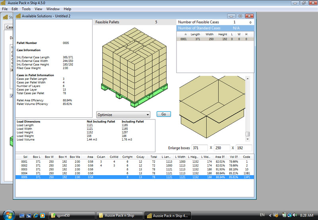The width and height of the screenshot is (318, 220).
Task: Click the network tray icon
Action: (289, 215)
